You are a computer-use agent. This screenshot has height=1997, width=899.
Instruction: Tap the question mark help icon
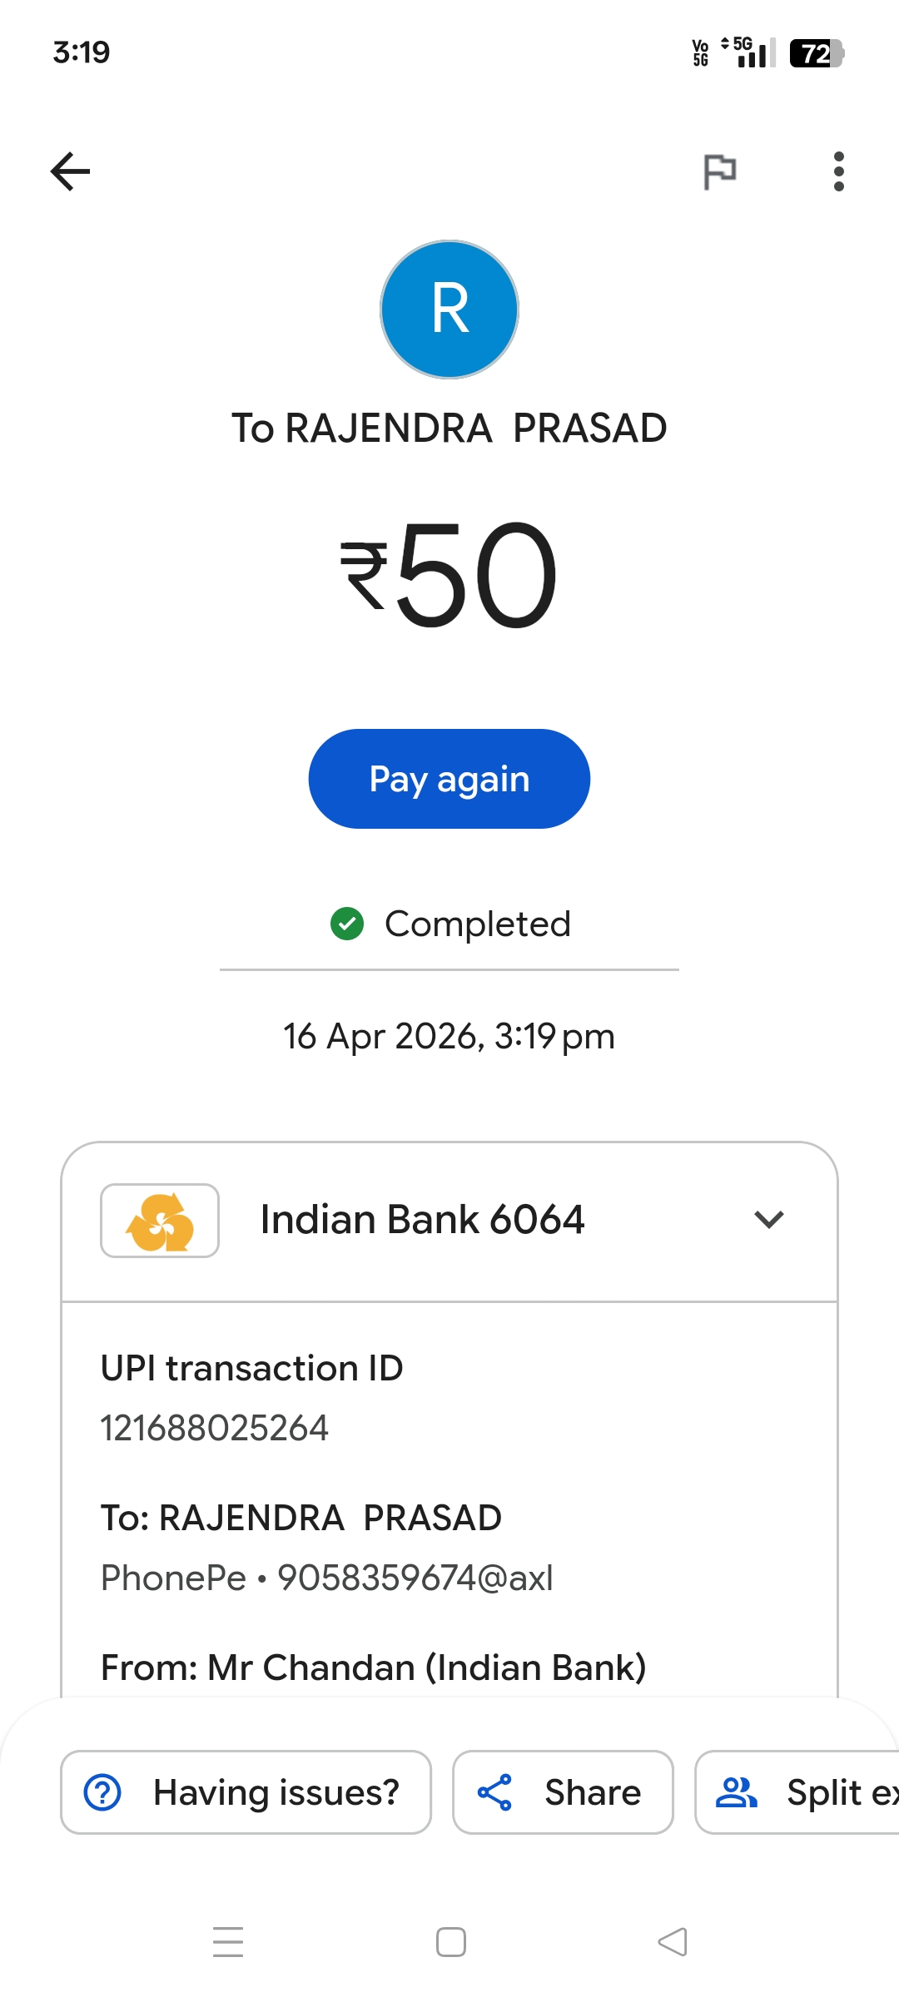[x=103, y=1792]
